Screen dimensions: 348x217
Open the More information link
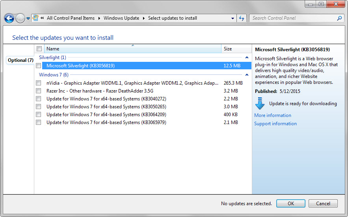273,115
